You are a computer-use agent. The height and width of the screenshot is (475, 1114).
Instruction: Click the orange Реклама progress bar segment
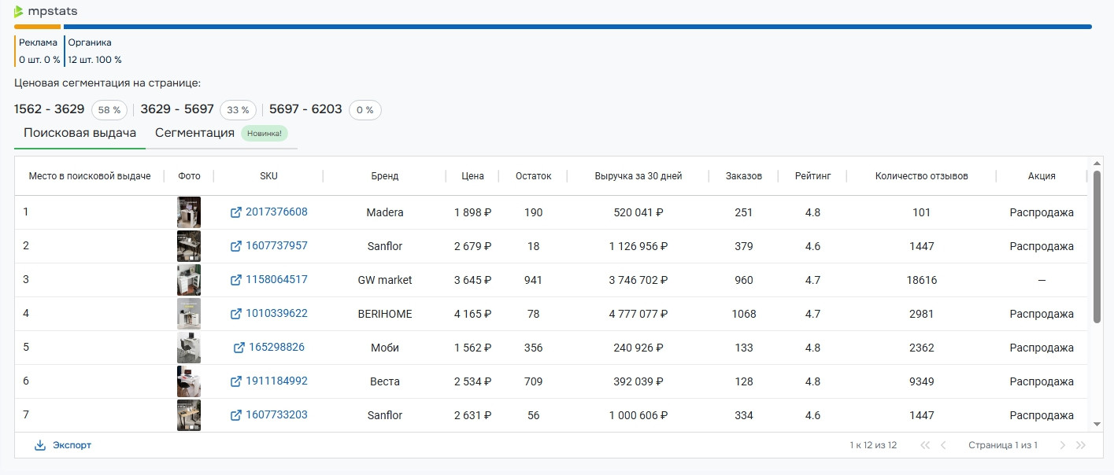point(37,27)
